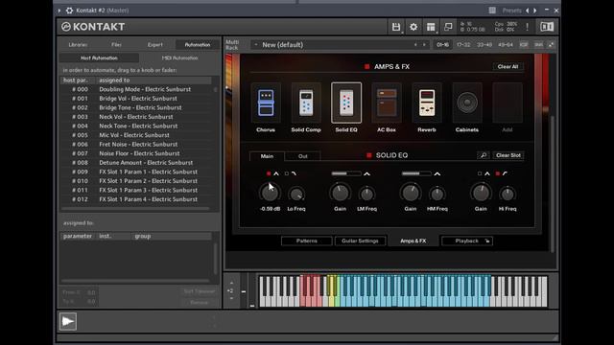Open the Kontakt save (floppy disk) menu
Viewport: 614px width, 345px height.
coord(396,27)
